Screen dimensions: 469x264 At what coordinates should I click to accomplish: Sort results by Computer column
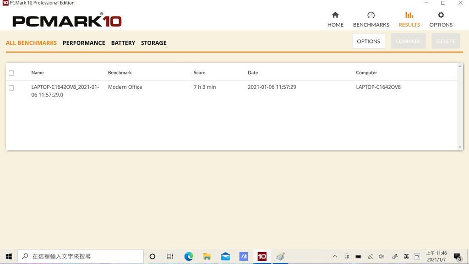(366, 73)
